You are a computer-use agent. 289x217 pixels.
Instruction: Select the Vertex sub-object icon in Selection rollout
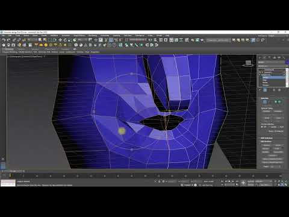[x=265, y=102]
